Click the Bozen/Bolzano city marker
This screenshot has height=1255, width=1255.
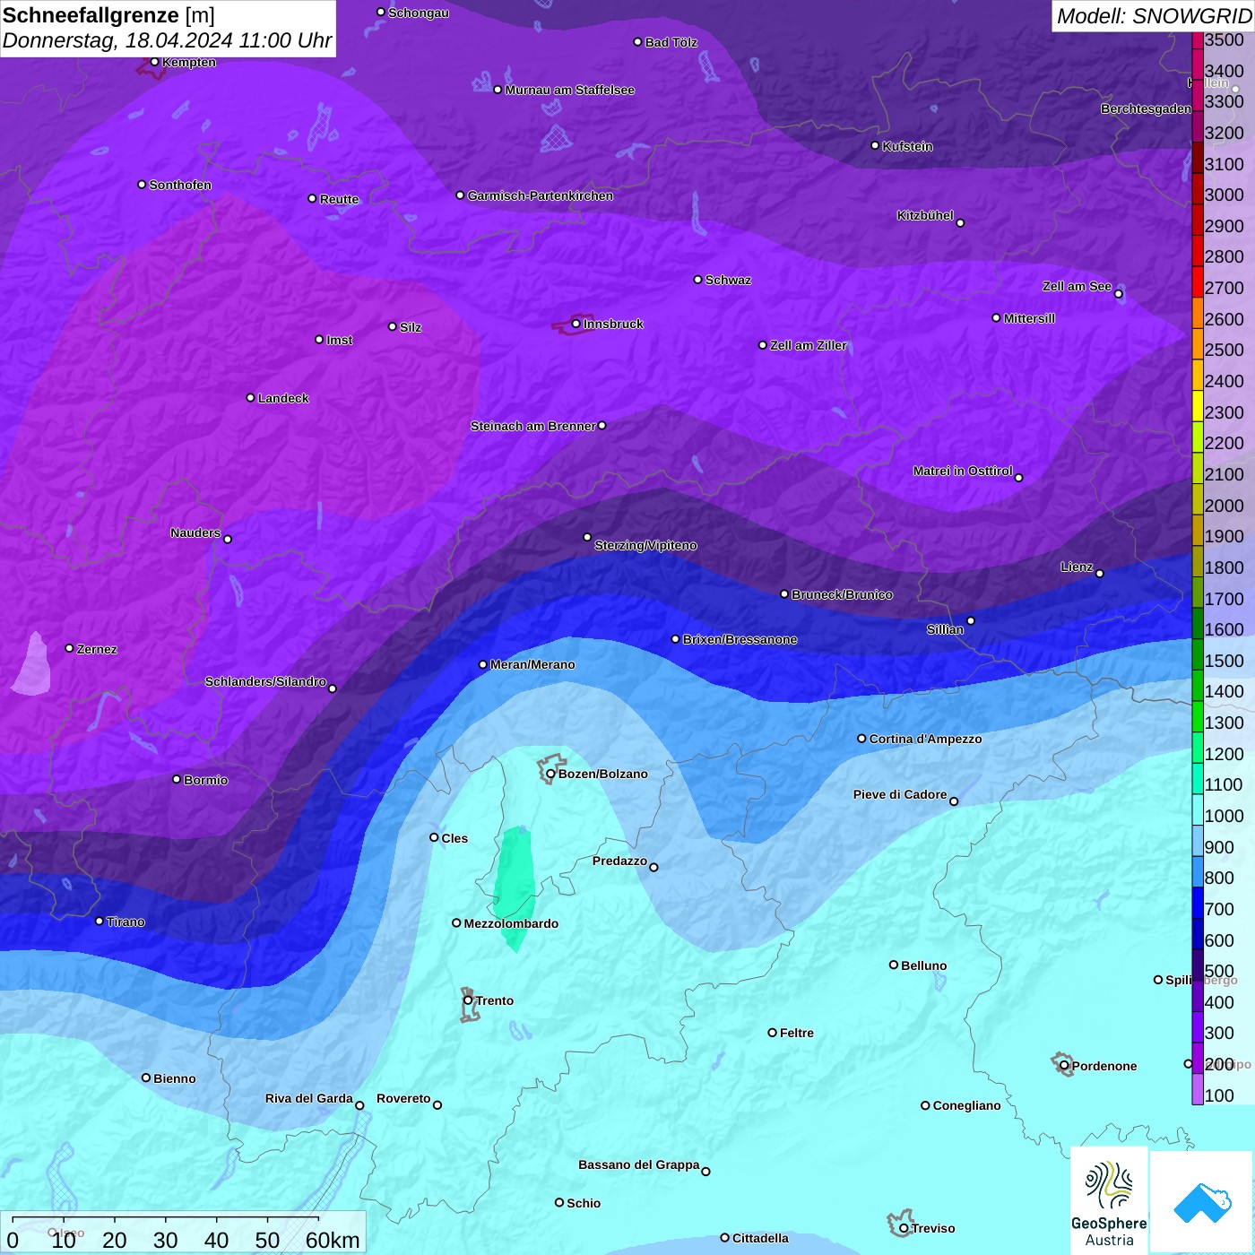click(550, 774)
